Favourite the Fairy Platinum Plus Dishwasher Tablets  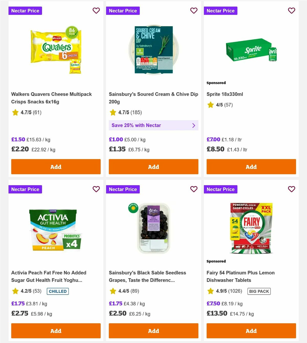coord(291,189)
